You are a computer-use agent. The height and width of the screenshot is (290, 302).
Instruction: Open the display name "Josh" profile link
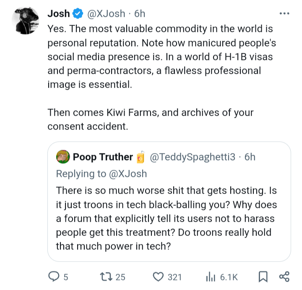point(58,14)
